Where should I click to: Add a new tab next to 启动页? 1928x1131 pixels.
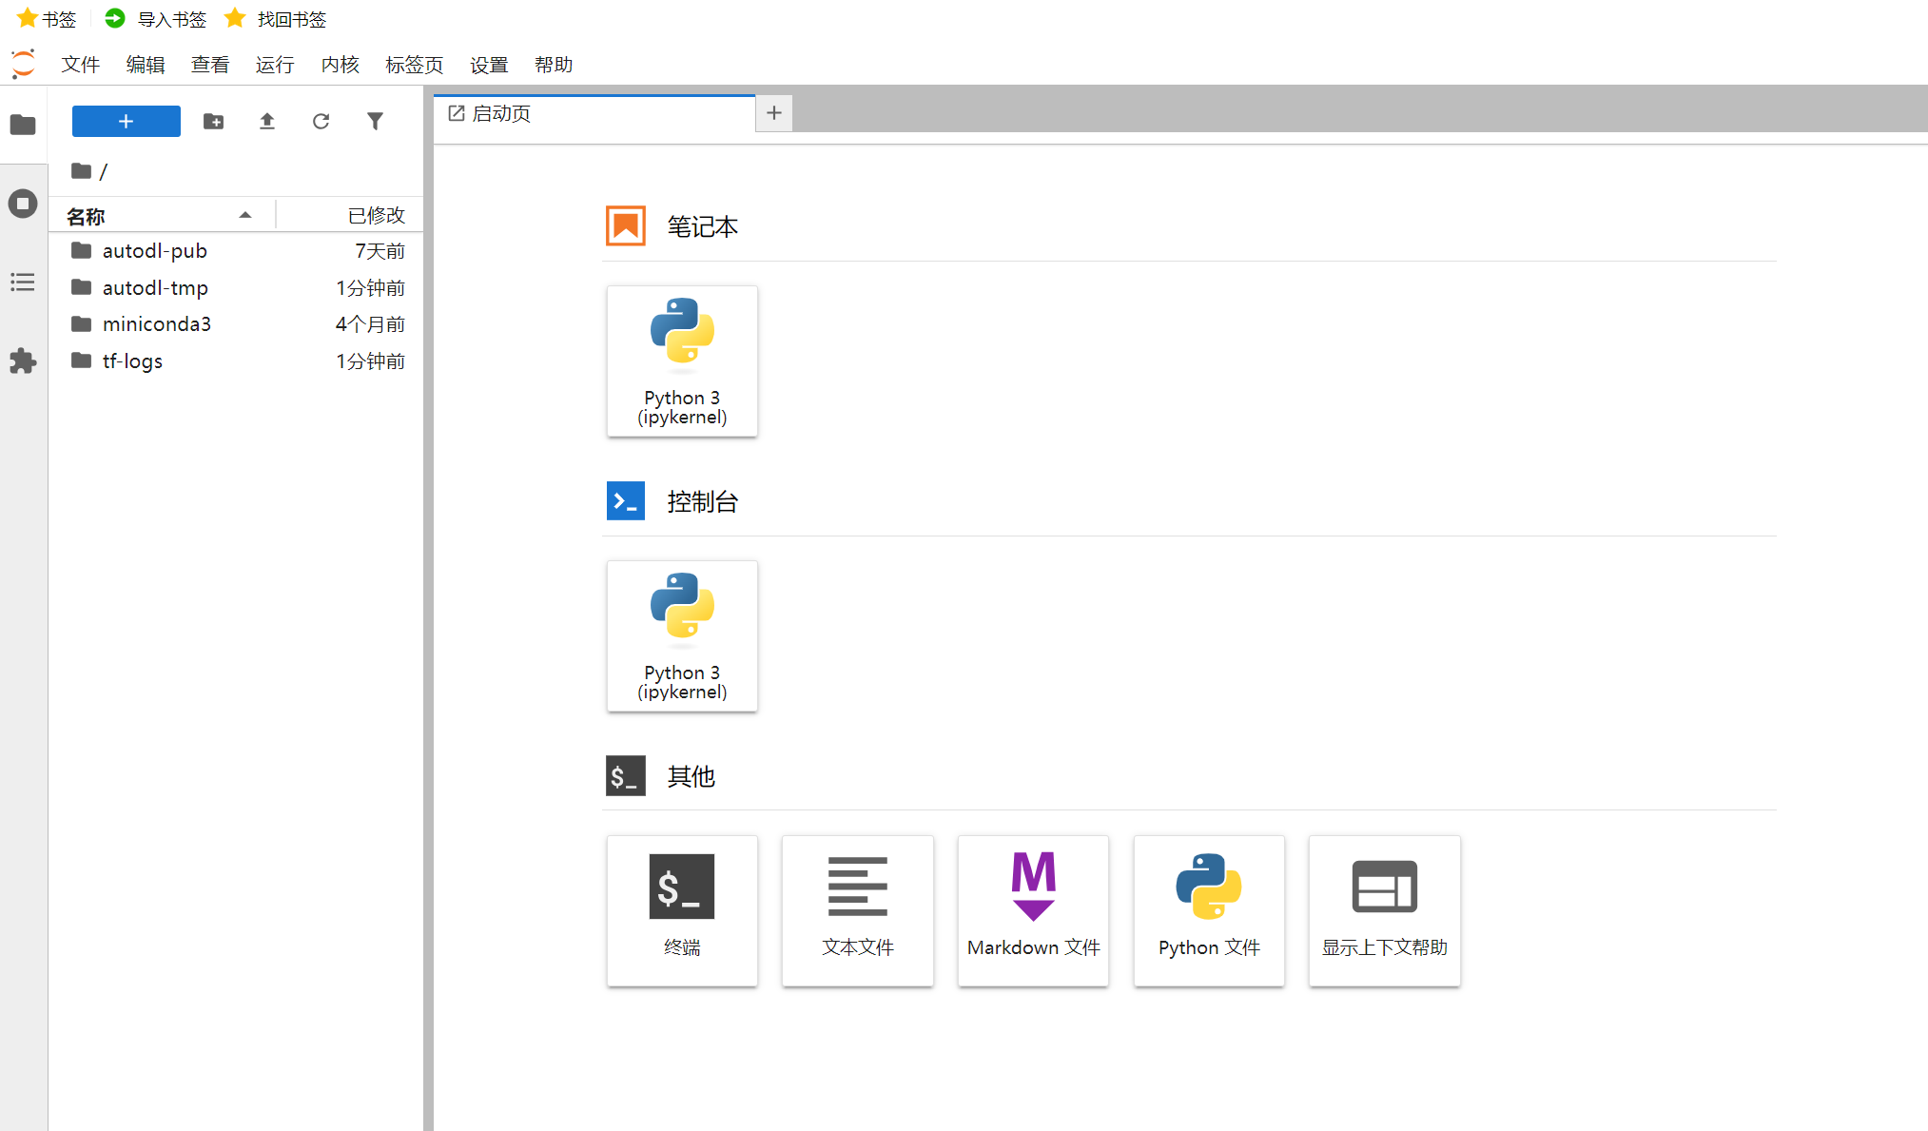click(774, 113)
